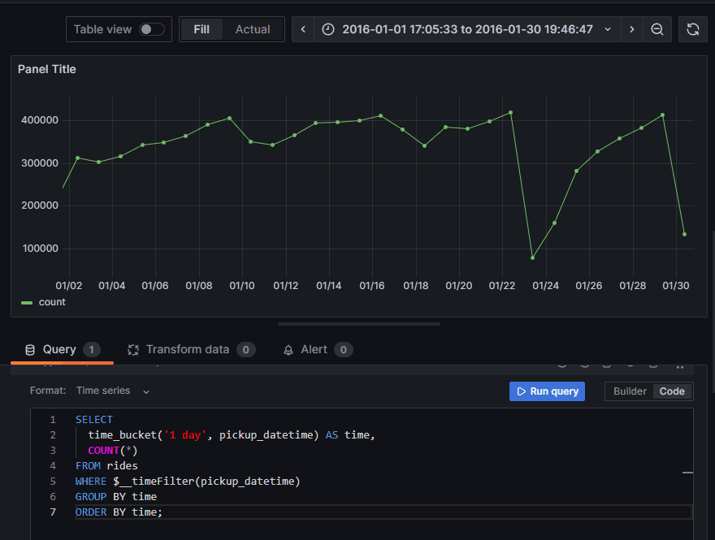The height and width of the screenshot is (540, 715).
Task: Enable the Table view toggle
Action: point(151,28)
